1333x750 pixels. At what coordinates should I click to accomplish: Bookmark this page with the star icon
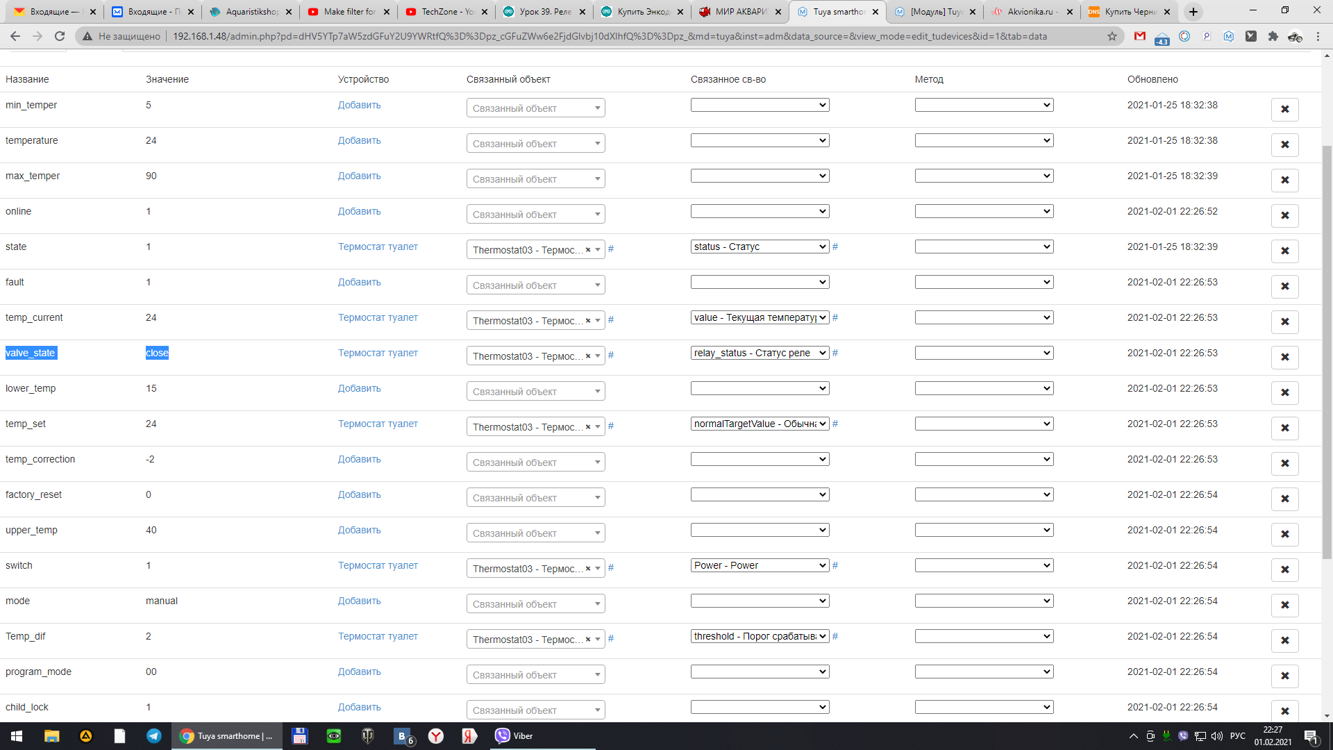coord(1112,36)
